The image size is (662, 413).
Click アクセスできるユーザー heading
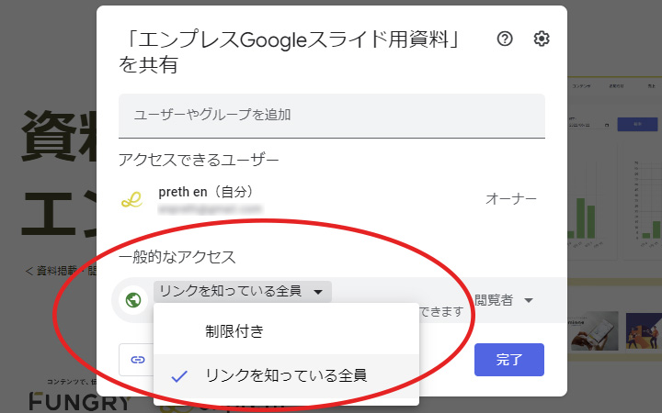tap(199, 160)
